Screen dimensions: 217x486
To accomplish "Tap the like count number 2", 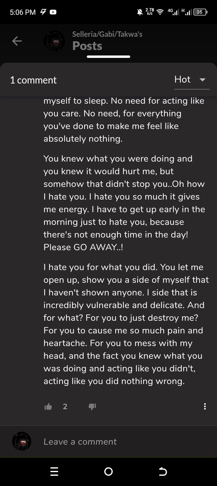I will click(x=65, y=407).
